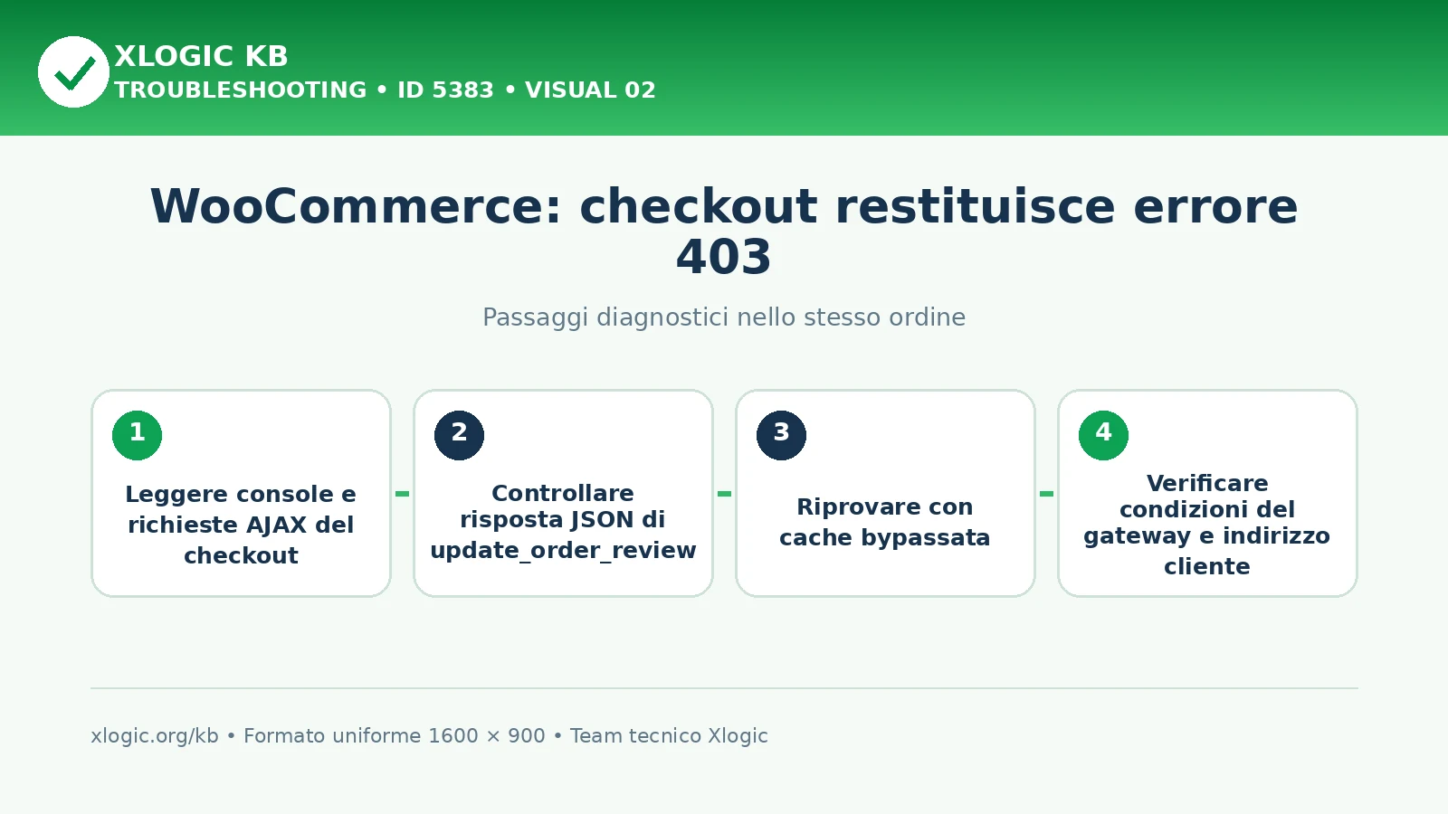The width and height of the screenshot is (1448, 814).
Task: Select 'Verificare condizioni del gateway' card text
Action: coord(1207,525)
